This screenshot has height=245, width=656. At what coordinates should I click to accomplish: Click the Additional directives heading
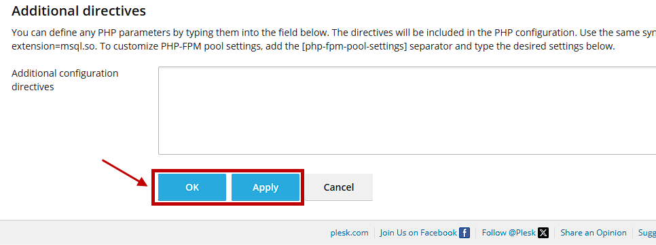(79, 11)
